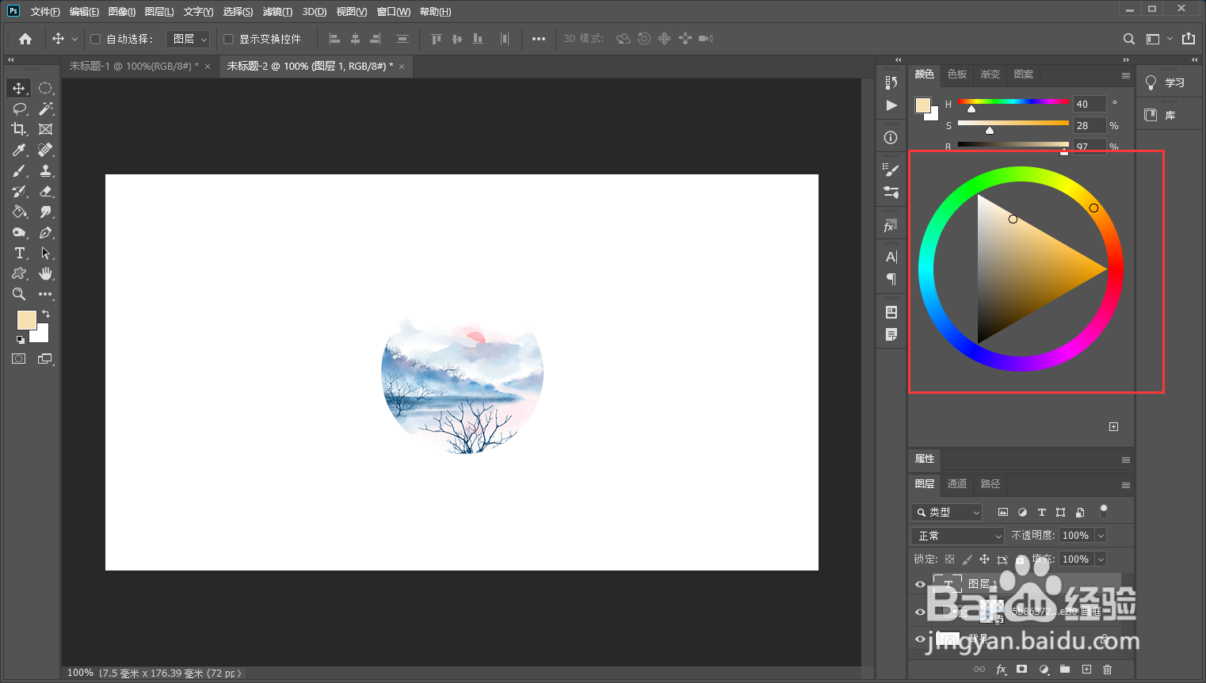
Task: Select the Elliptical Marquee tool
Action: pos(46,88)
